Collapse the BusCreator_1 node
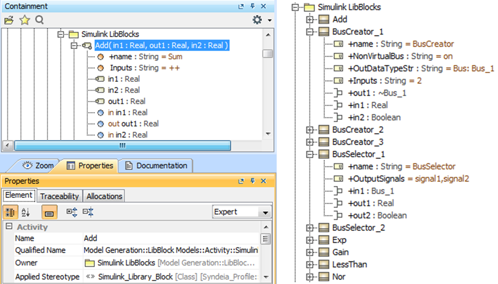This screenshot has height=284, width=498. (x=310, y=32)
